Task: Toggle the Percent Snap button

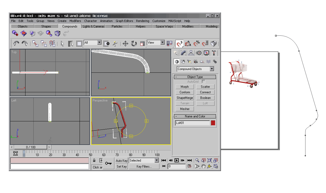Action: (197, 43)
